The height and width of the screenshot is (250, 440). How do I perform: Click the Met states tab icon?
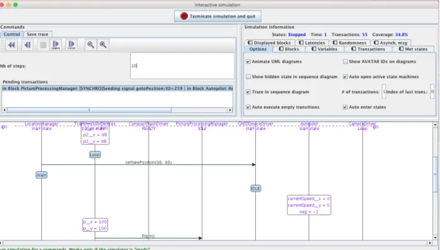(x=401, y=49)
